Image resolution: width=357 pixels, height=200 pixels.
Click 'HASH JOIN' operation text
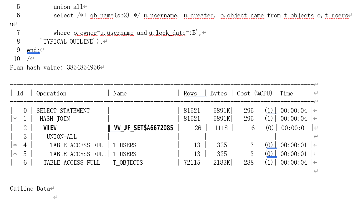tap(55, 119)
